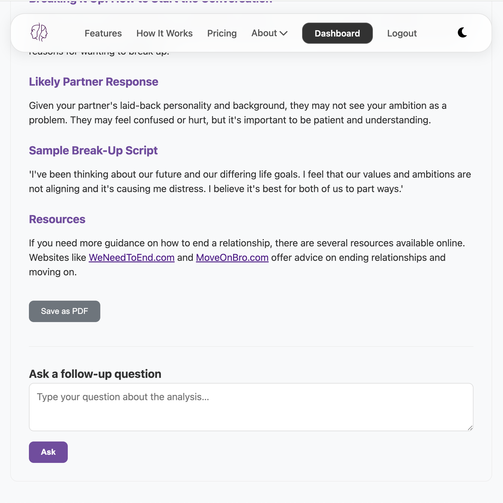Screen dimensions: 503x503
Task: Click the Resources section heading
Action: (57, 219)
